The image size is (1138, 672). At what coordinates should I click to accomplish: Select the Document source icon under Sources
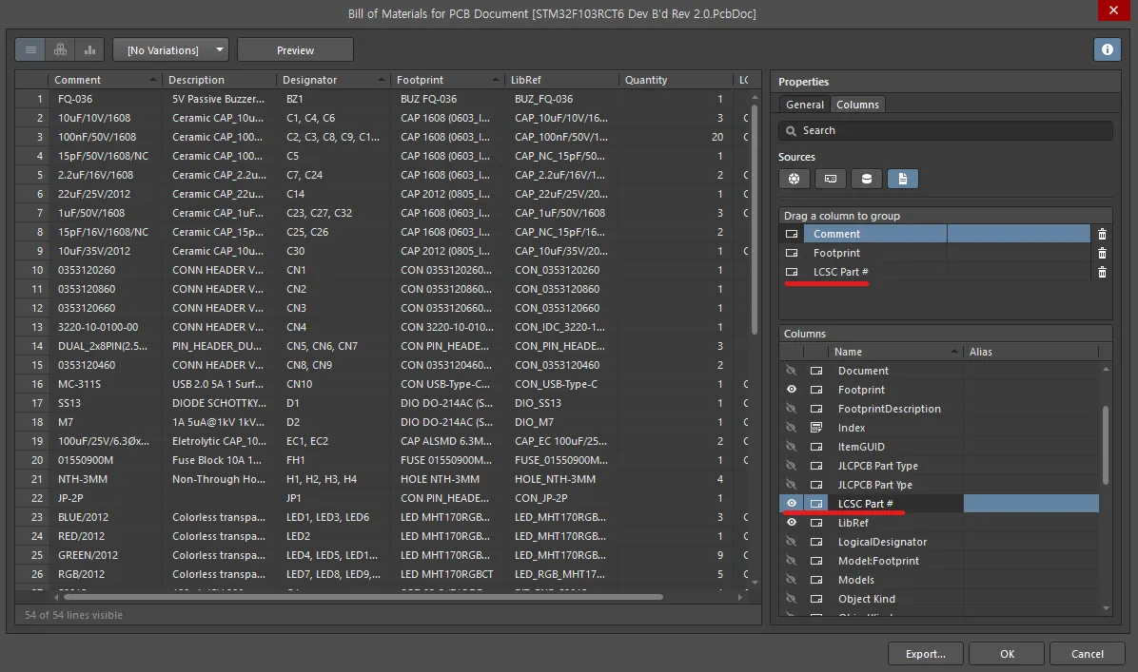[x=902, y=178]
